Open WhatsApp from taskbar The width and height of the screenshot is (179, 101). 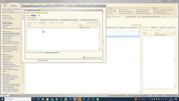click(x=66, y=99)
